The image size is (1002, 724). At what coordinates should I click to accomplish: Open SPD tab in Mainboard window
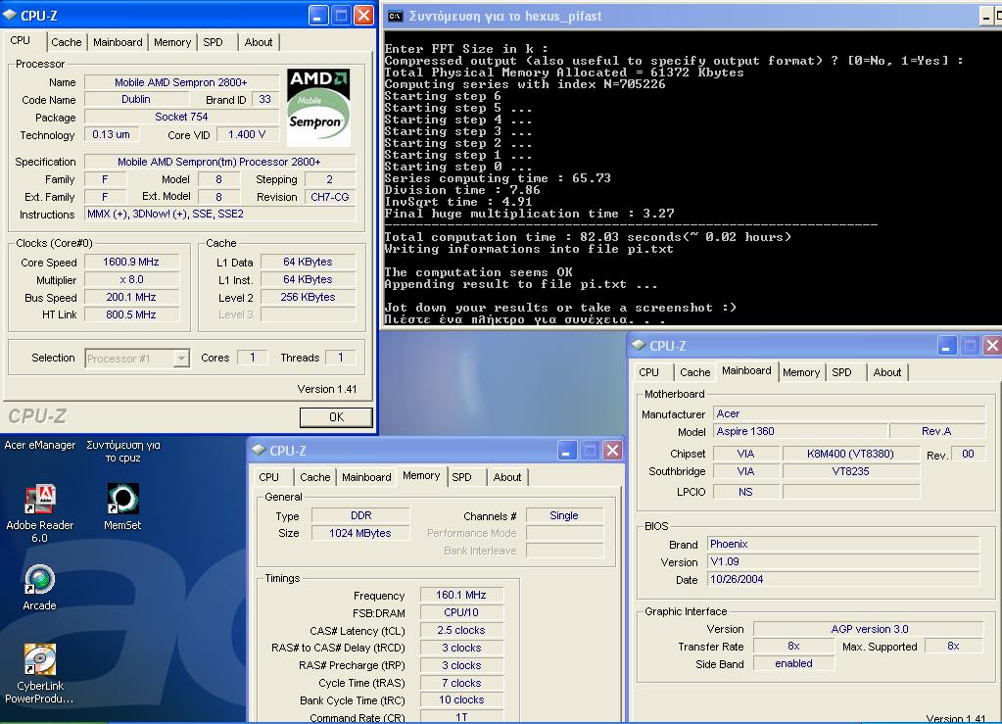pos(841,372)
